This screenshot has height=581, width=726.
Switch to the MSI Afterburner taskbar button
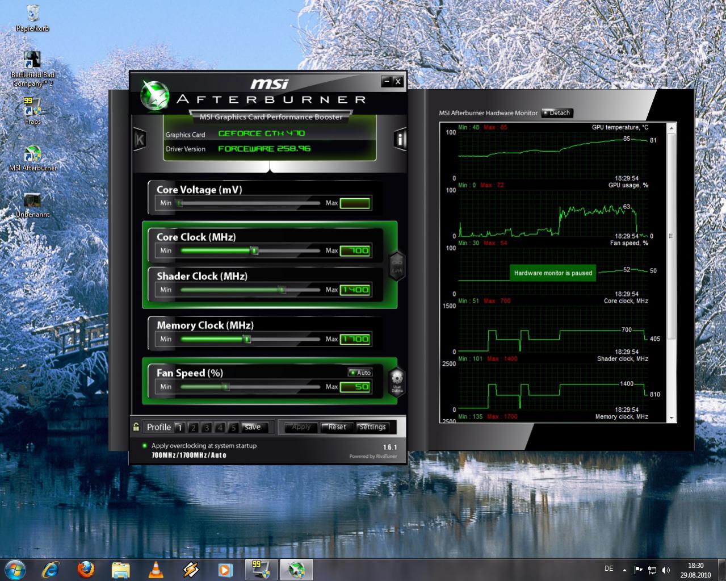click(x=296, y=569)
